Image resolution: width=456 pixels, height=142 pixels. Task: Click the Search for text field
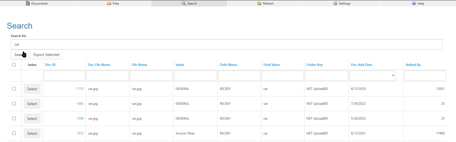tap(226, 44)
